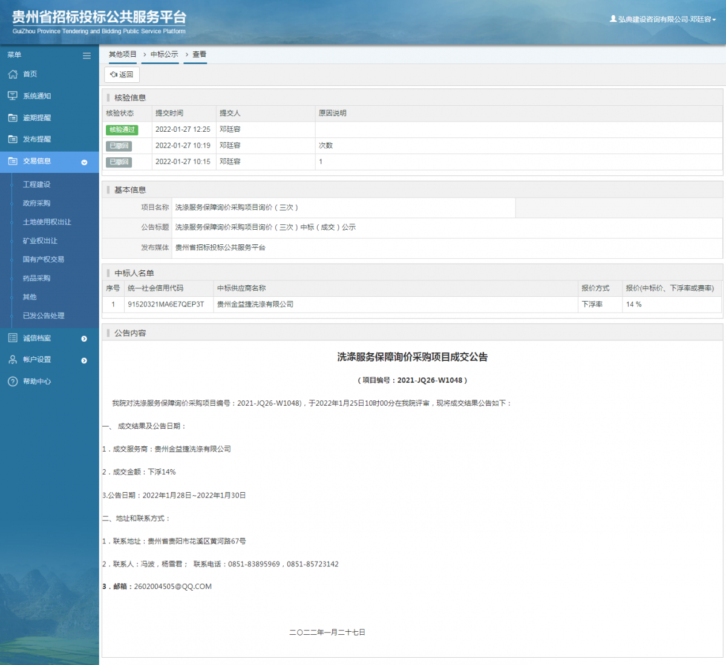This screenshot has height=665, width=726.
Task: Click the 核验信息 section header
Action: [130, 97]
